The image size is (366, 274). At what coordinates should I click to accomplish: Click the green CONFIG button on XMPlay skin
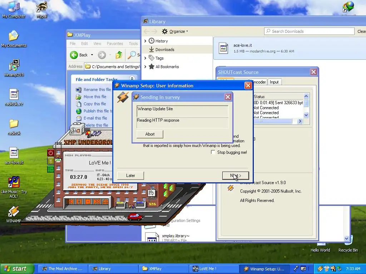tap(50, 169)
